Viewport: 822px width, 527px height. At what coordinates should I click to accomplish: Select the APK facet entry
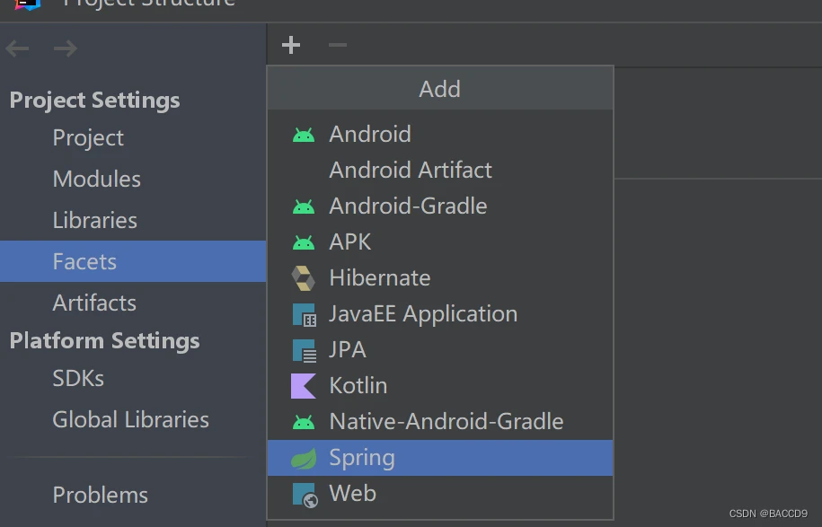440,242
